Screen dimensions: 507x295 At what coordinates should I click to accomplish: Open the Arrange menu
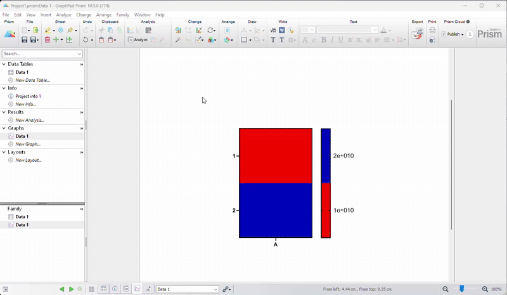pos(104,15)
